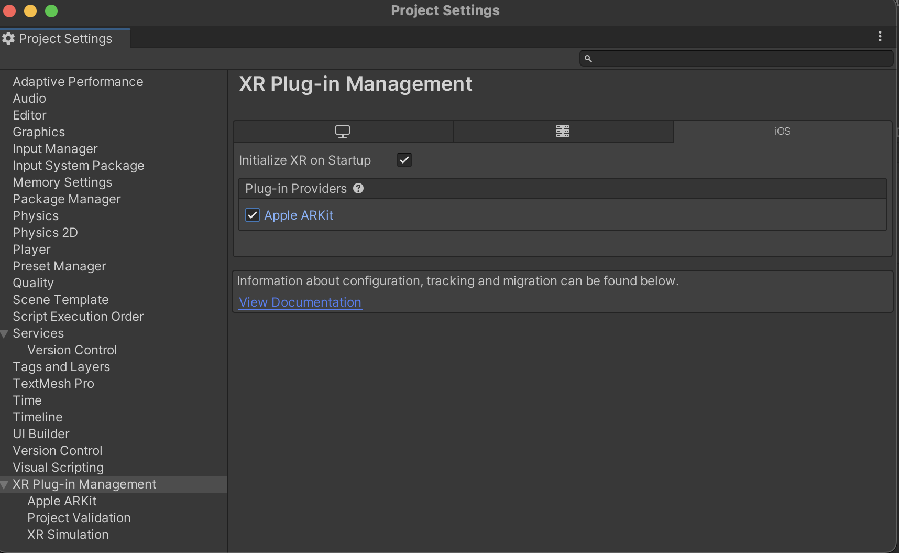Viewport: 899px width, 553px height.
Task: Select Script Execution Order
Action: (78, 317)
